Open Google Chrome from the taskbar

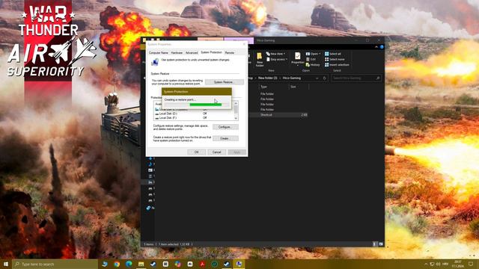(117, 264)
